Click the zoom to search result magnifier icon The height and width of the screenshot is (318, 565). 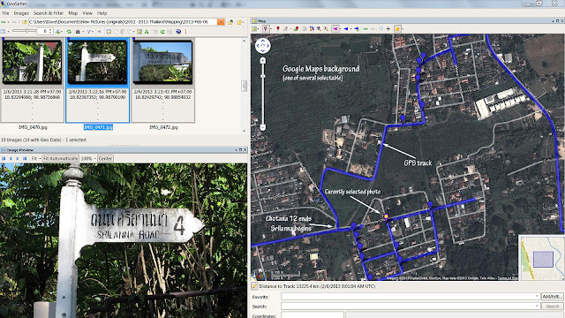coord(326,28)
